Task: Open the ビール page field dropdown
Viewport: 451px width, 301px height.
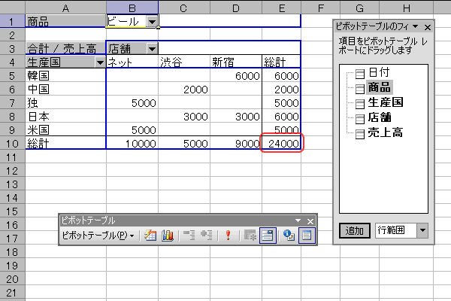Action: (x=152, y=21)
